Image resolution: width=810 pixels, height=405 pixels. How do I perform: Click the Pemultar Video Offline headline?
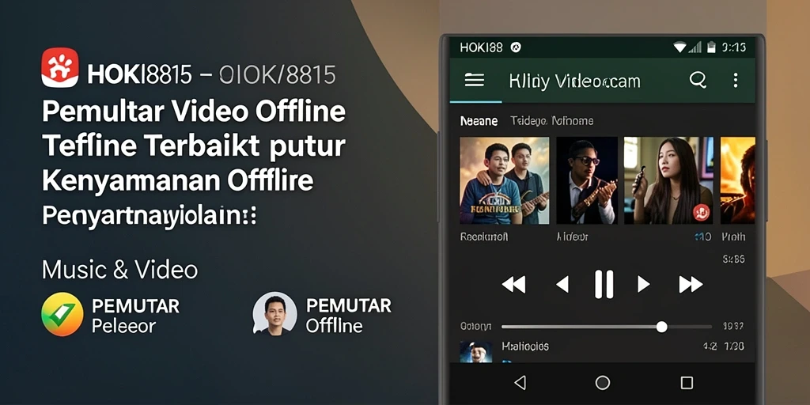pyautogui.click(x=194, y=112)
